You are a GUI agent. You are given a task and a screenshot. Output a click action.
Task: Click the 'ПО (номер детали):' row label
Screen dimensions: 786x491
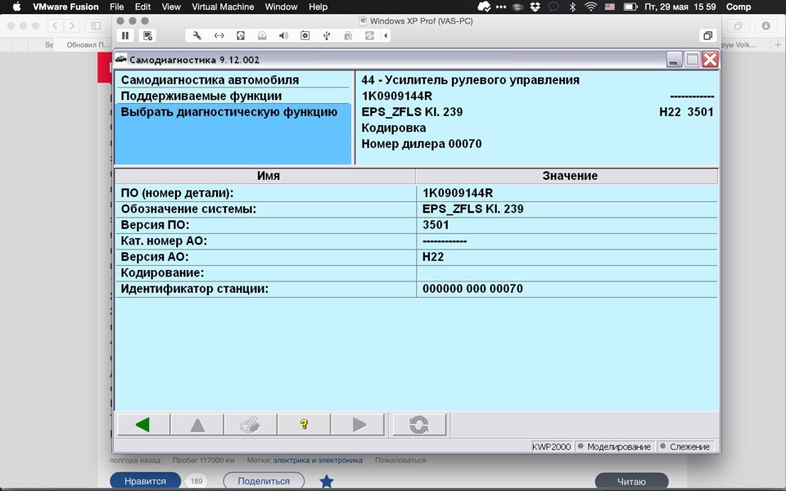pyautogui.click(x=177, y=193)
